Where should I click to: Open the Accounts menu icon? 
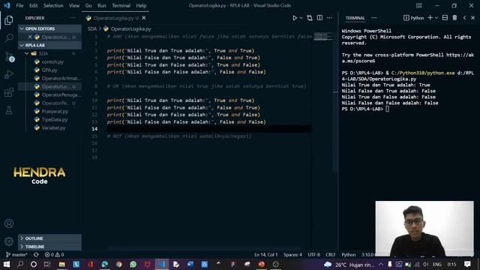pos(9,223)
